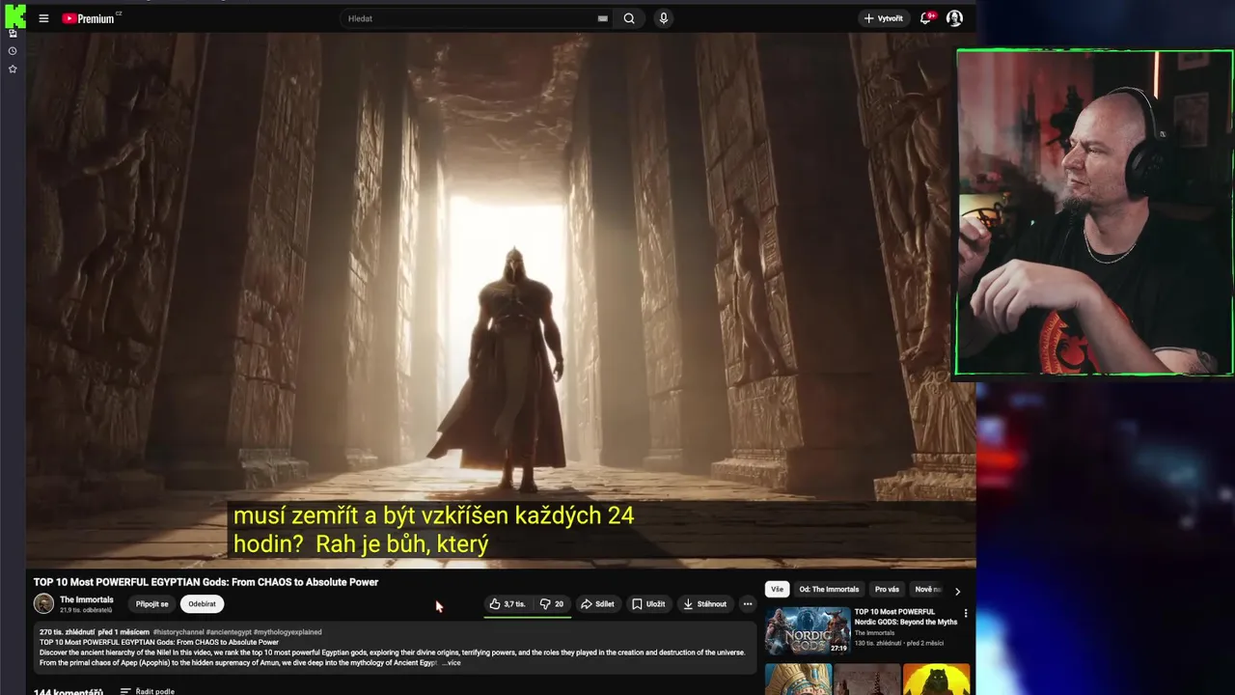Open the YouTube hamburger guide menu
This screenshot has height=695, width=1235.
[43, 18]
